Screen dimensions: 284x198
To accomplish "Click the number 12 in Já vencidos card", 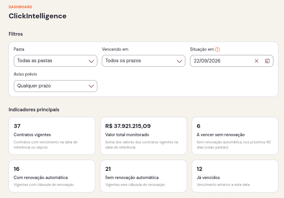I will 199,169.
